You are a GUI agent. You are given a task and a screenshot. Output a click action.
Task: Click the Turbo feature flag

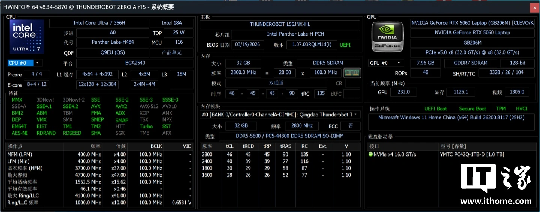pos(146,126)
